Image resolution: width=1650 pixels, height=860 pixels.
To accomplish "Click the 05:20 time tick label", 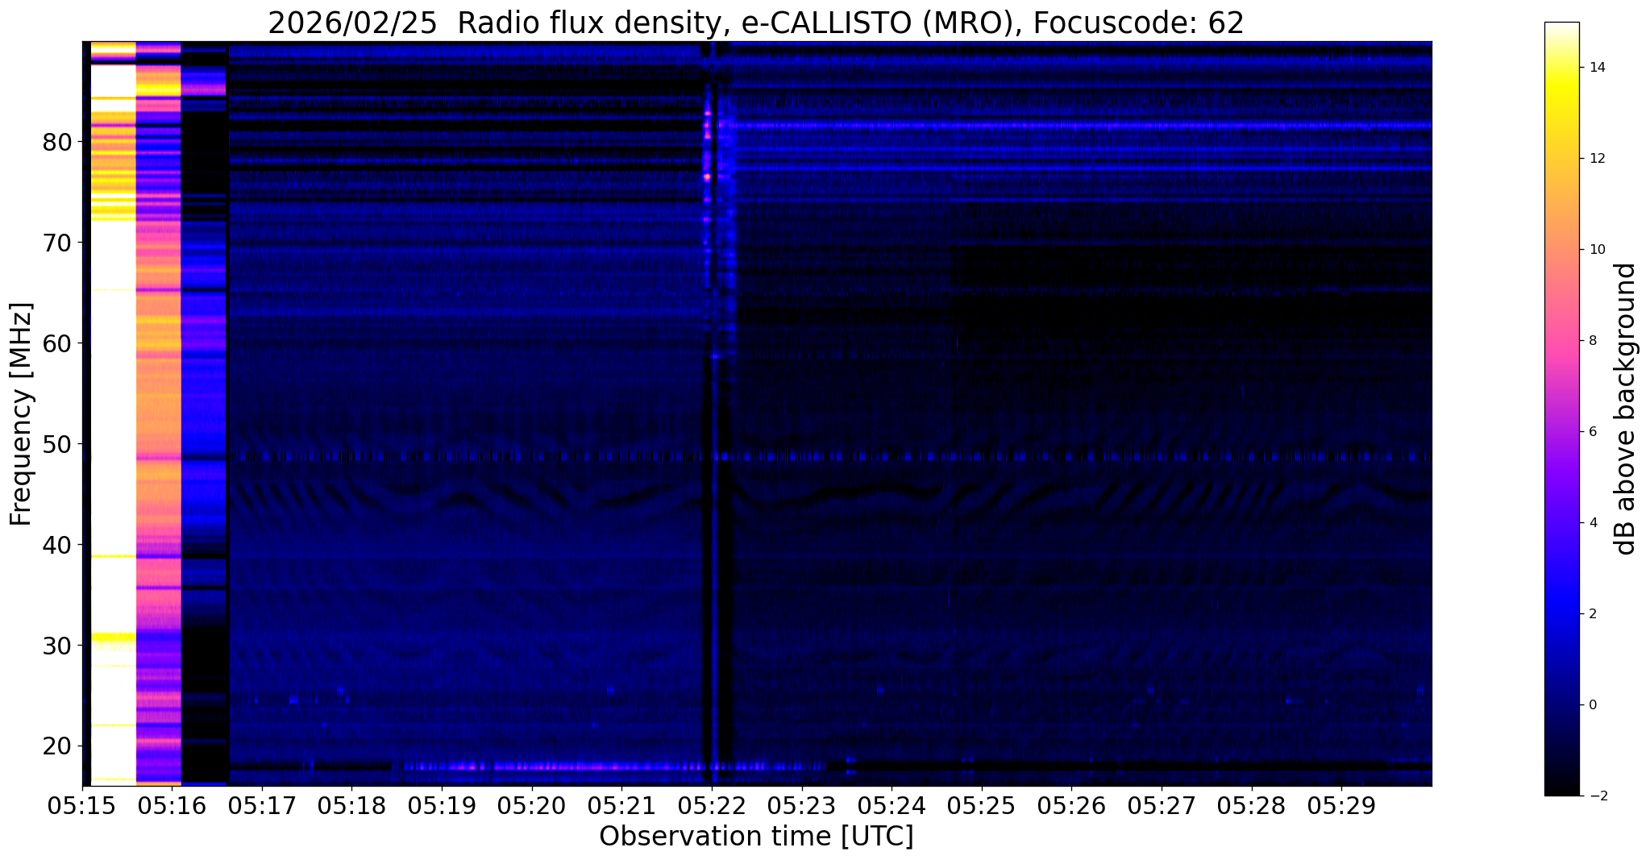I will (x=532, y=805).
